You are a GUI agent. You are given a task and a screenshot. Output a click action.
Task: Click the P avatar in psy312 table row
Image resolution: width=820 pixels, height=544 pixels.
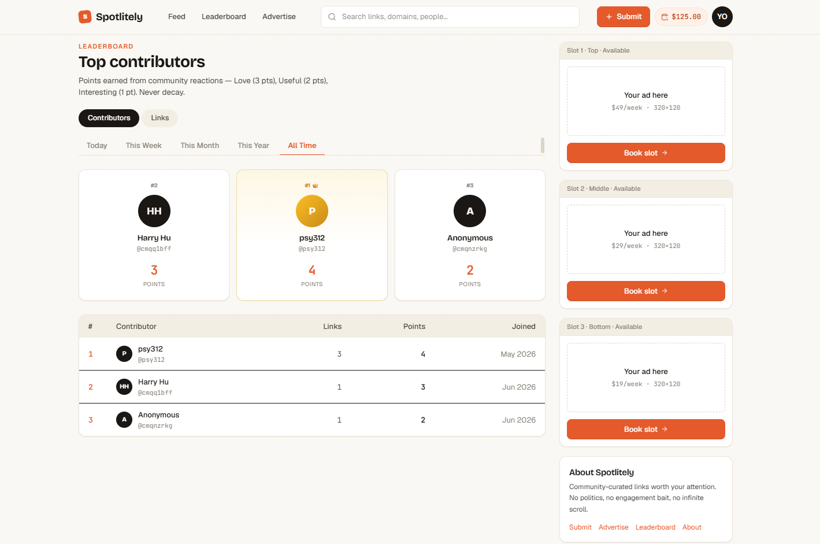click(x=124, y=354)
